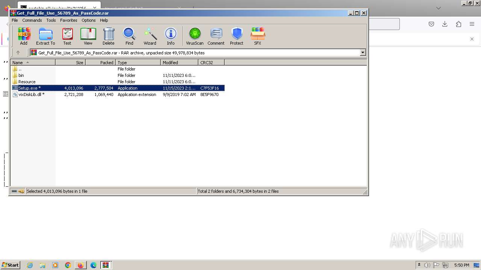Click the WinRAR taskbar button
The width and height of the screenshot is (481, 270).
point(106,265)
